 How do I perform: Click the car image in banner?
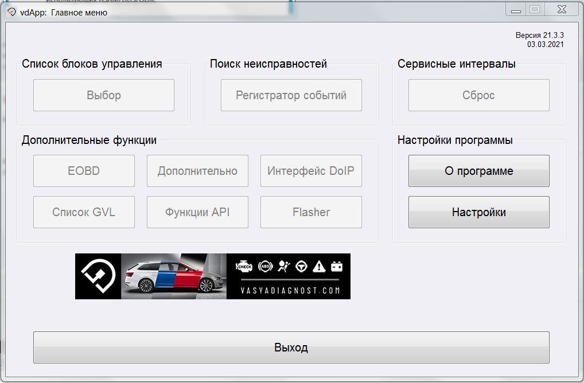click(174, 276)
